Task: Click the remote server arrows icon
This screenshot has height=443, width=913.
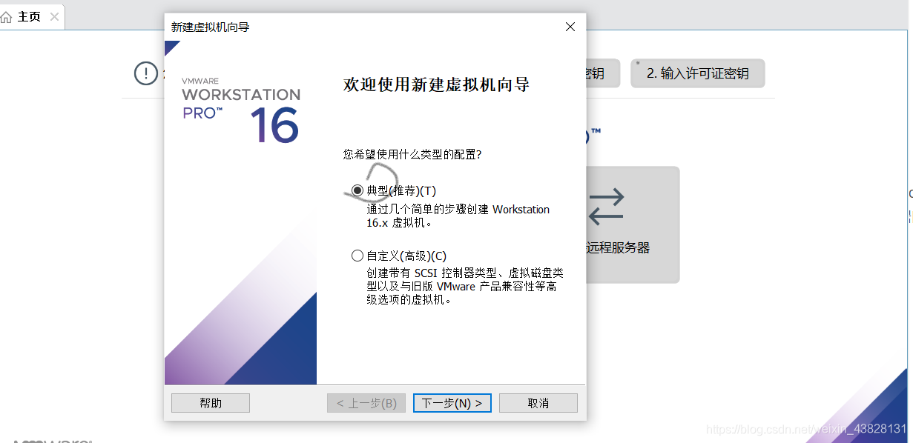Action: tap(607, 207)
